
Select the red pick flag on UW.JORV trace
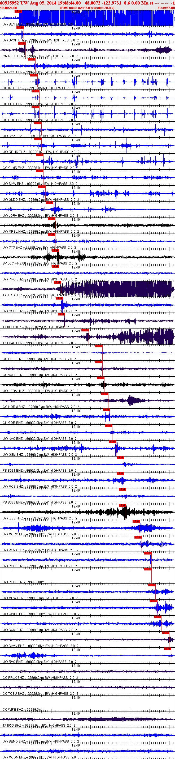point(49,203)
